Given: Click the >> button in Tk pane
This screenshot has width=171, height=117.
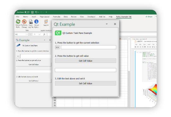Looking at the screenshot, I should click(x=18, y=56).
